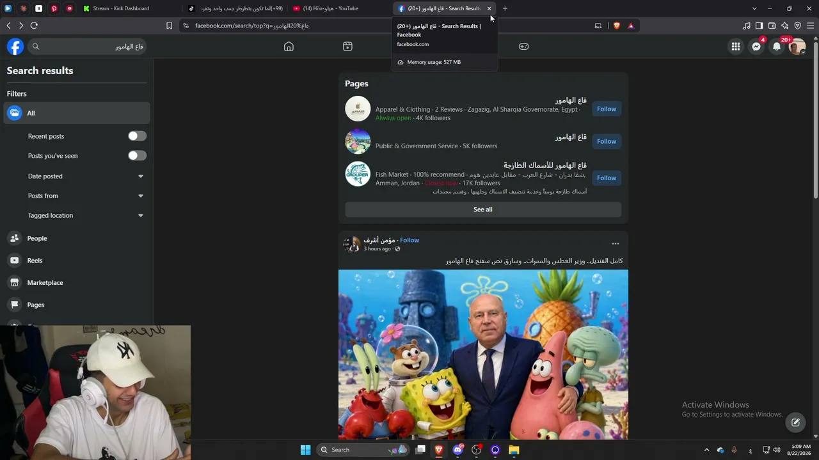
Task: Open the Gaming controller icon
Action: 523,47
